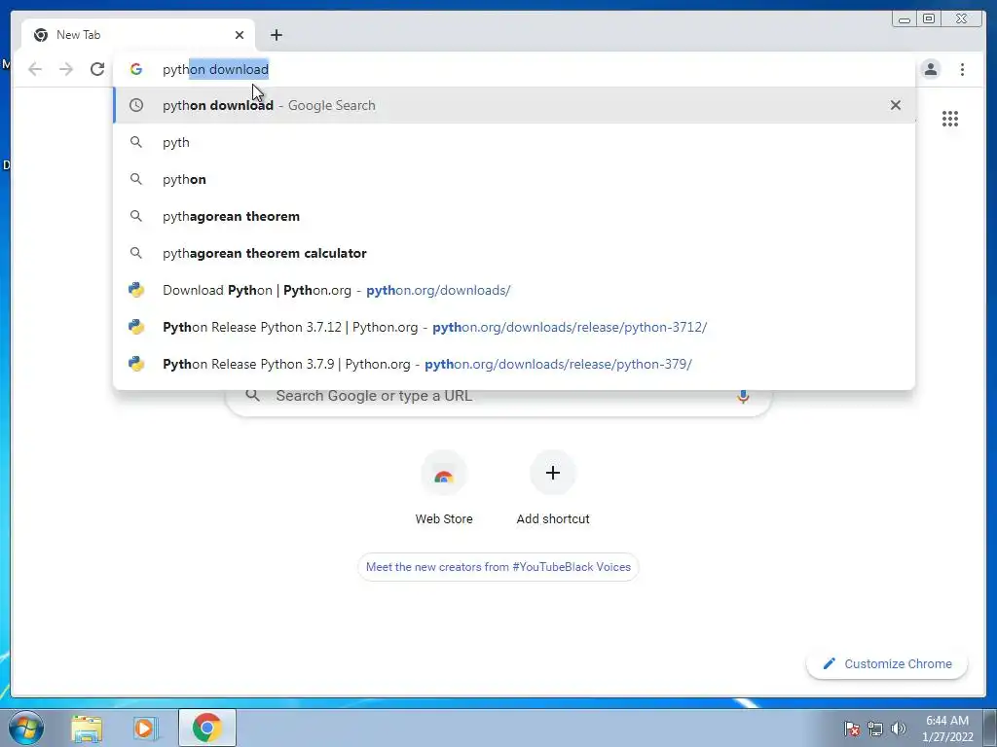The height and width of the screenshot is (747, 997).
Task: Open the volume speaker tray icon
Action: (899, 729)
